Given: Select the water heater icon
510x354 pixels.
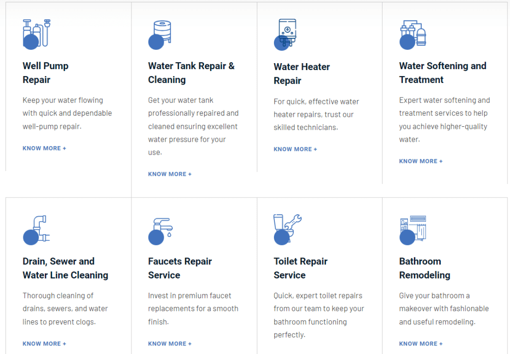Looking at the screenshot, I should click(285, 34).
